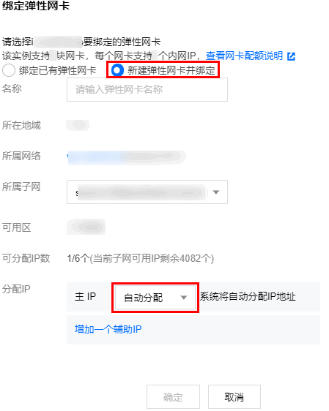Click the 所属子网 dropdown arrow icon
The image size is (329, 411).
216,192
